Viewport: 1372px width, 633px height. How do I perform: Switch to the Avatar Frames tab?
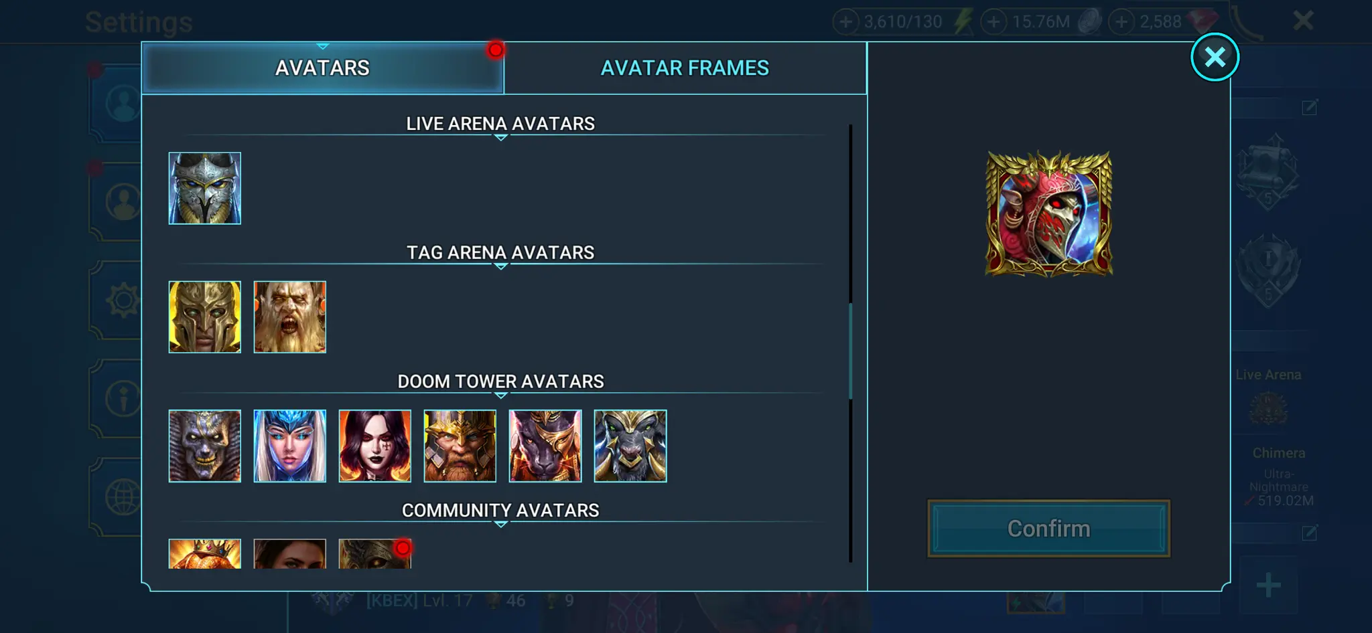click(x=685, y=68)
